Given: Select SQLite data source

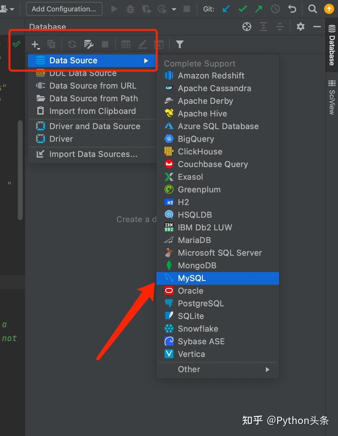Looking at the screenshot, I should click(x=218, y=316).
